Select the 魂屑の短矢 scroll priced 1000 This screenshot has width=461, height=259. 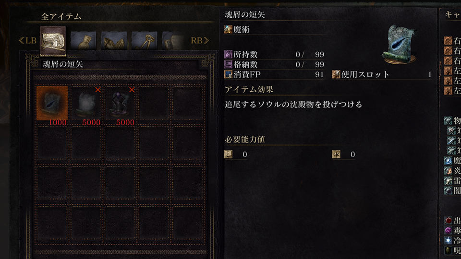[x=52, y=103]
